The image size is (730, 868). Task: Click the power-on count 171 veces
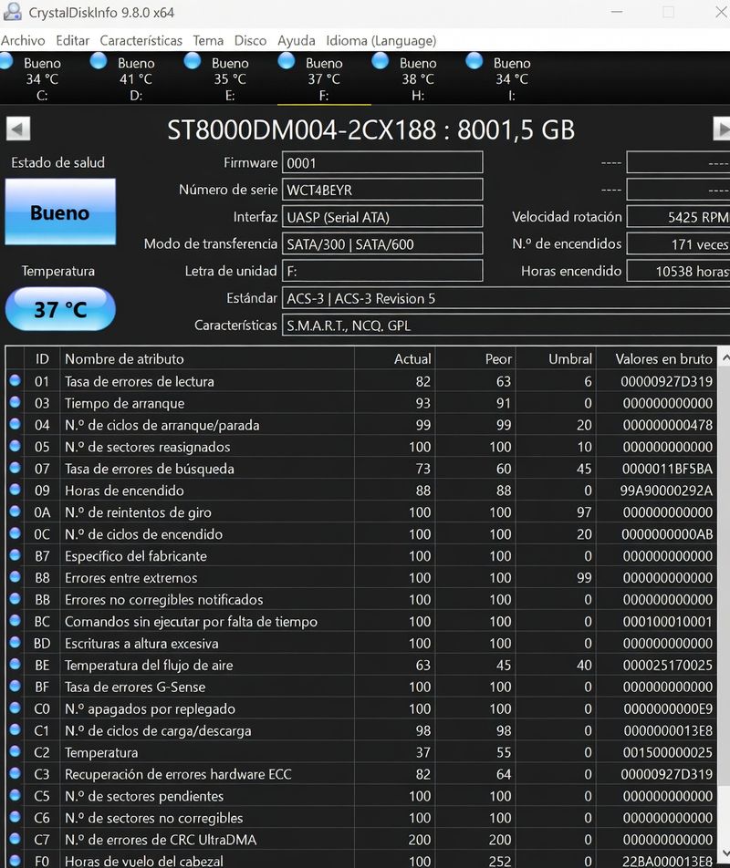click(x=679, y=244)
